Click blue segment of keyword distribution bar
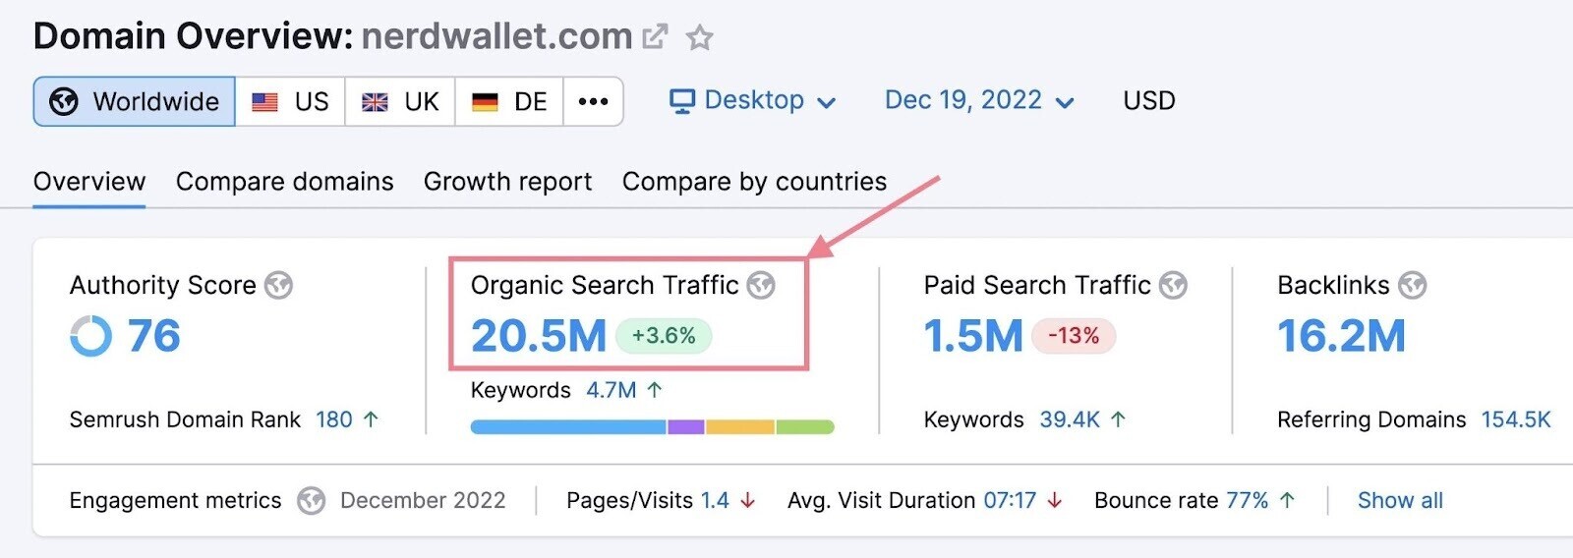1573x558 pixels. pyautogui.click(x=568, y=427)
